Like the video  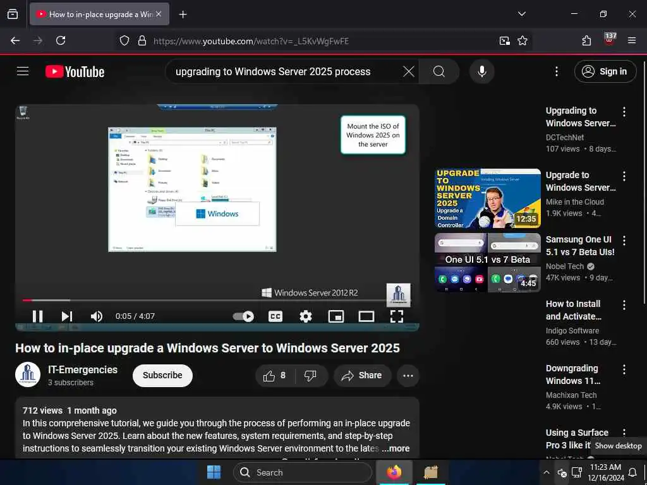[x=274, y=375]
